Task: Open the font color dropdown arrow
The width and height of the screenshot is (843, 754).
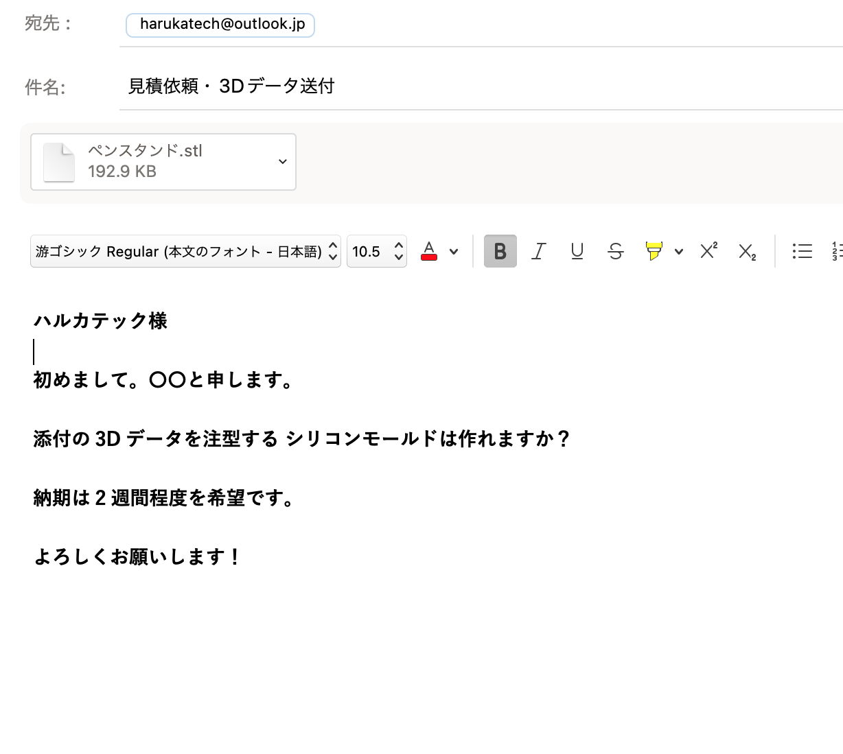Action: pyautogui.click(x=454, y=251)
